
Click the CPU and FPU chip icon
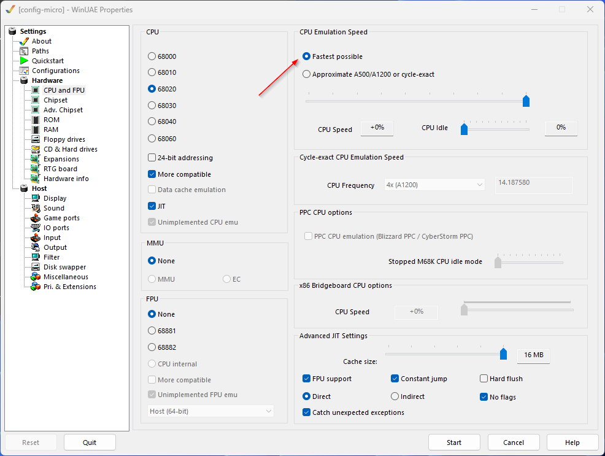coord(36,90)
